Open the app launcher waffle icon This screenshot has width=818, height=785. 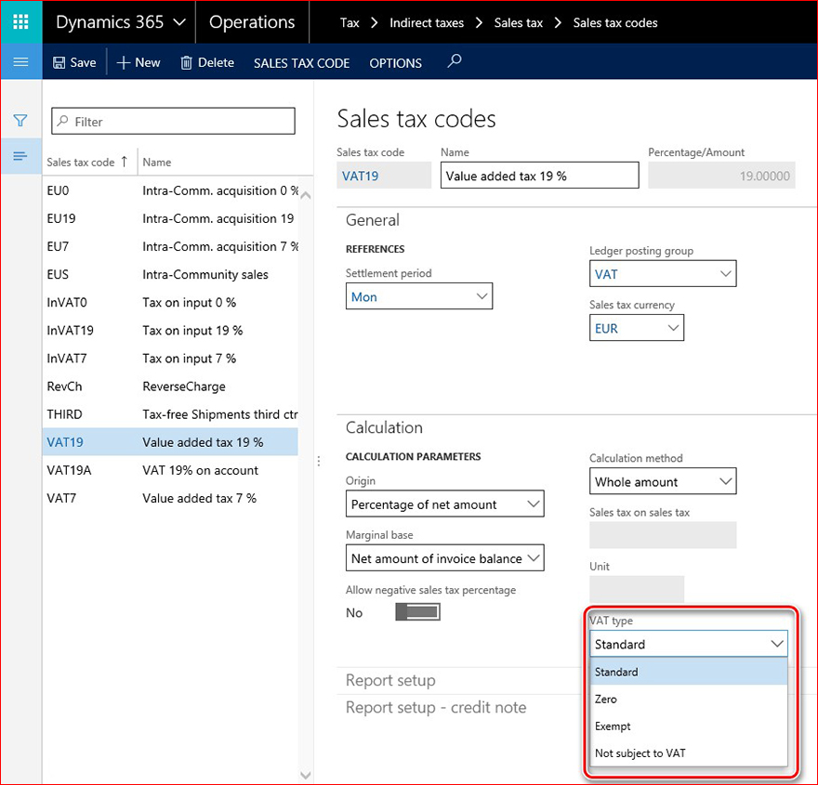click(20, 22)
